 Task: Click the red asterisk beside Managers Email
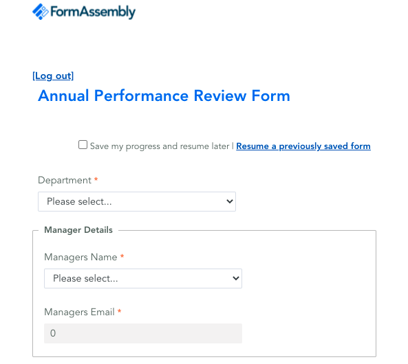click(120, 311)
